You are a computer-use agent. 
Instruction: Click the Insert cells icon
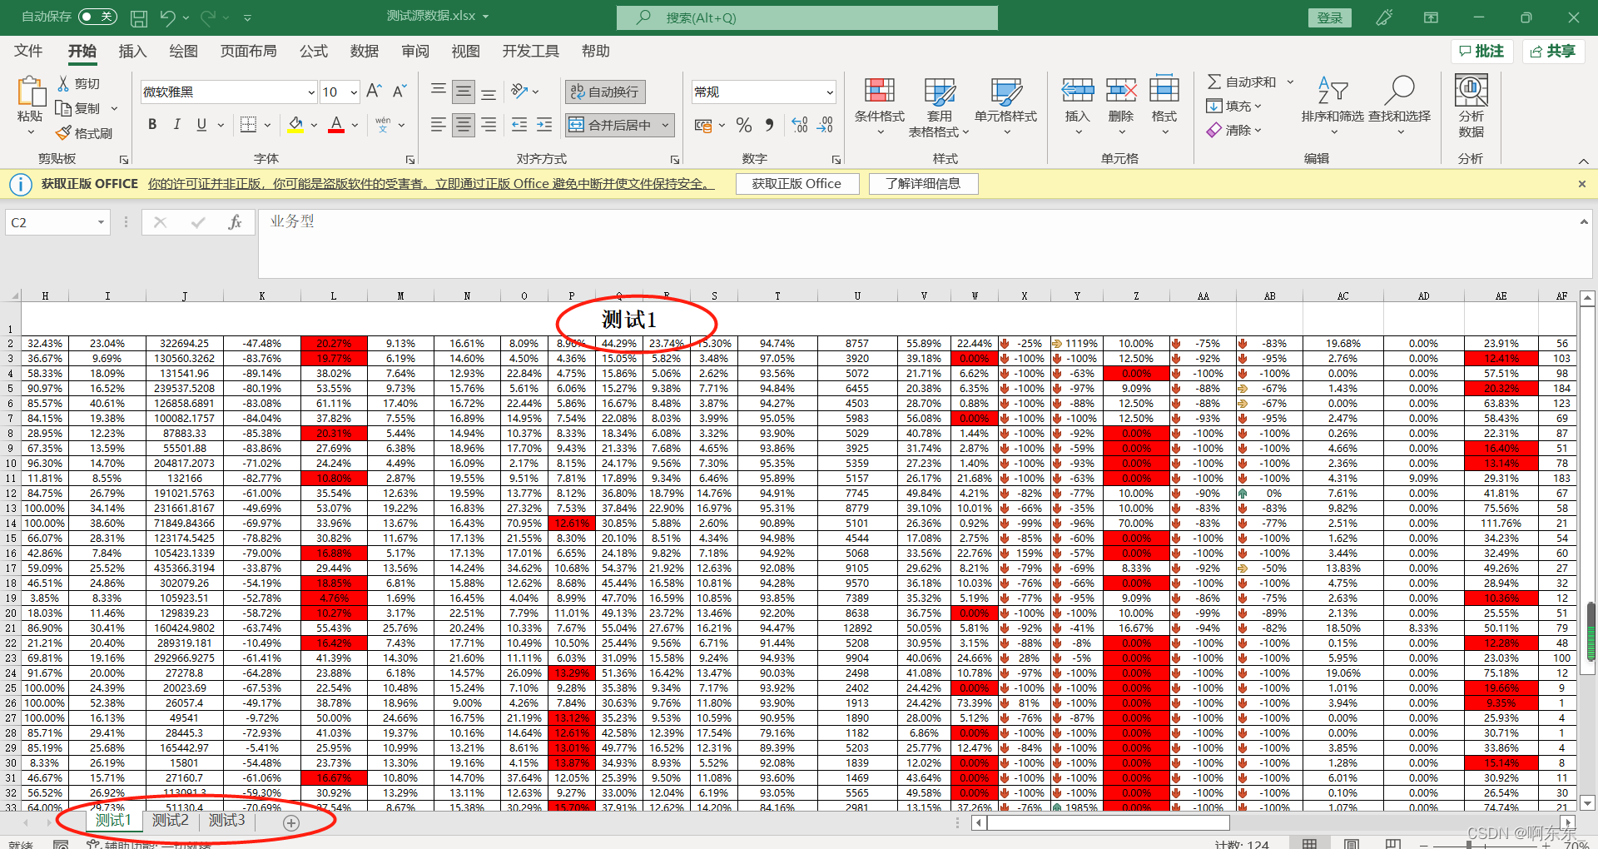[1078, 90]
